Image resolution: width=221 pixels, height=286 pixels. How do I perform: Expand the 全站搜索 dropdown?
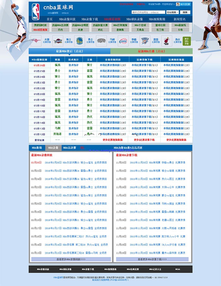pos(172,12)
